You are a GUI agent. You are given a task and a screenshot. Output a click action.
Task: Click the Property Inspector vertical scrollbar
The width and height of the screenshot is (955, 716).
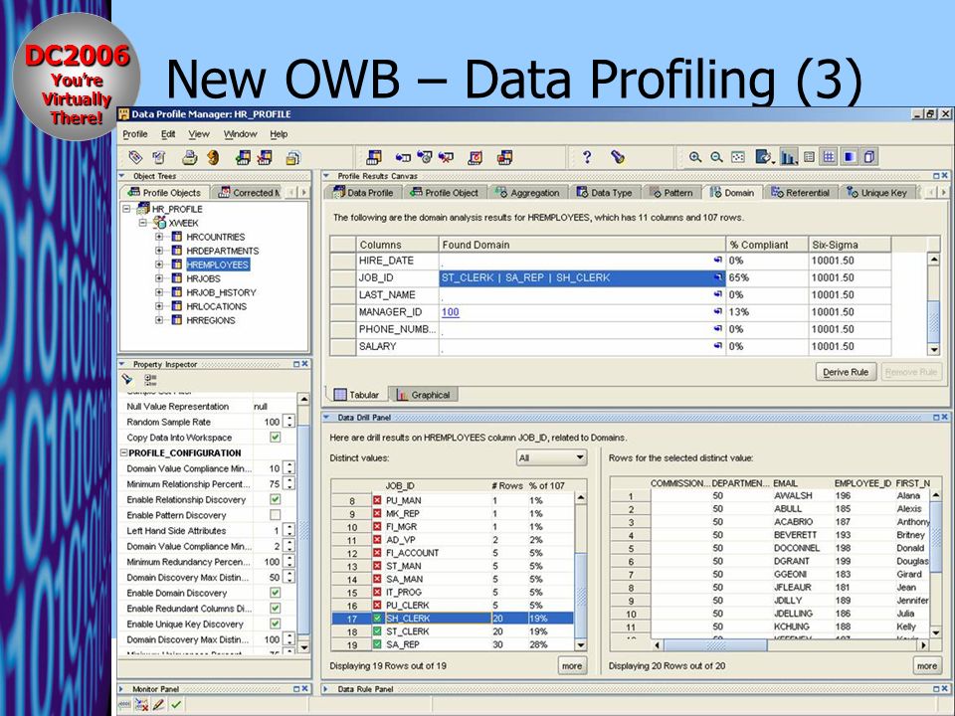tap(303, 524)
